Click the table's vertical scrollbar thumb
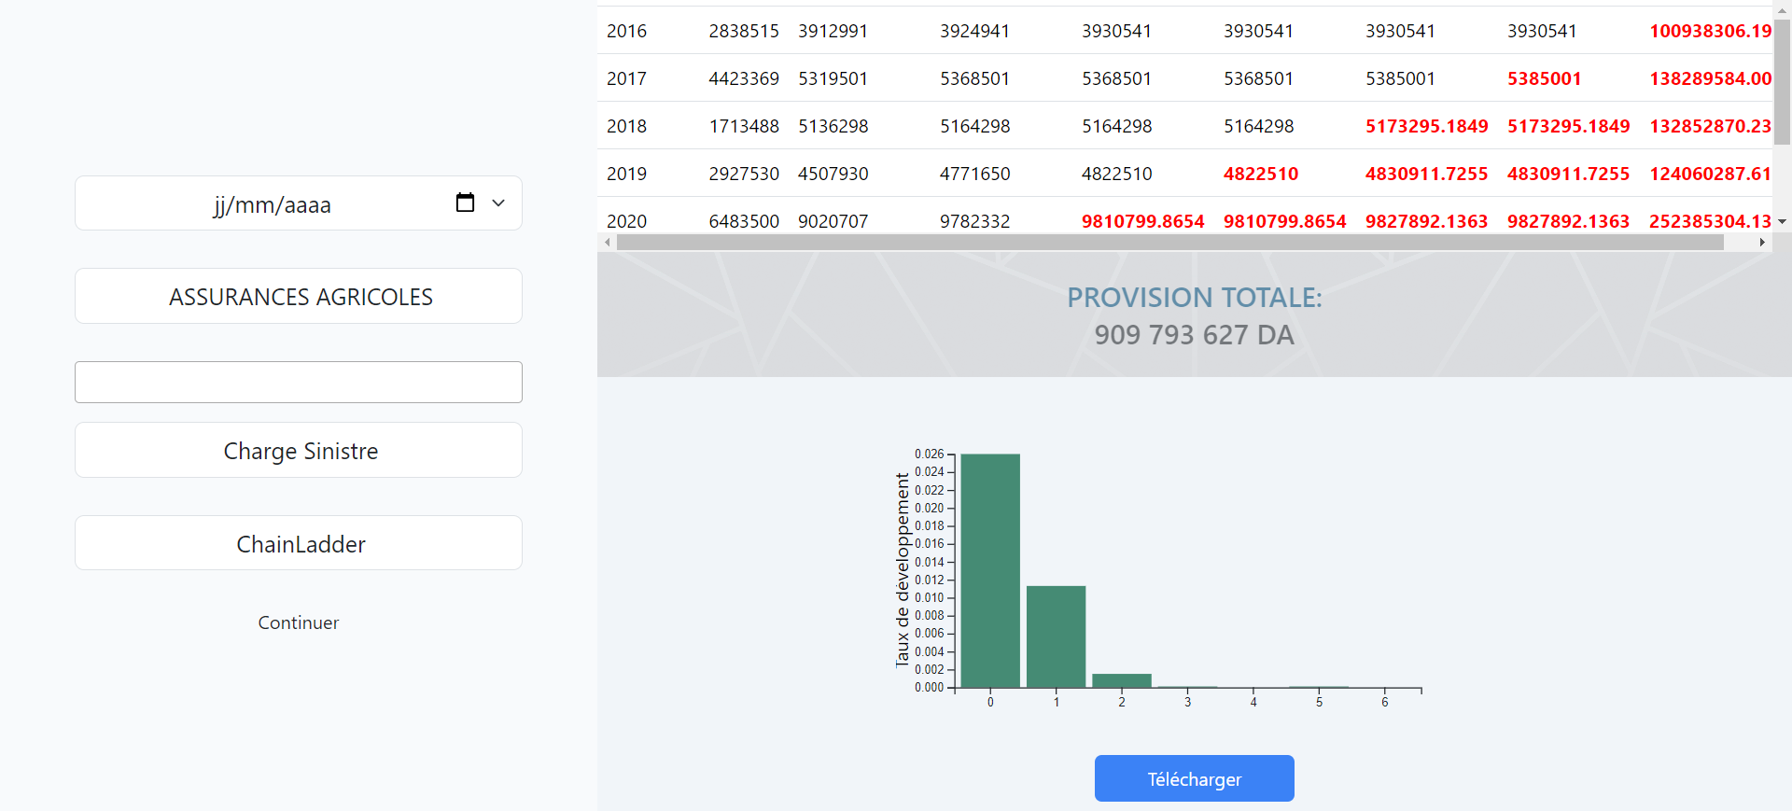The width and height of the screenshot is (1792, 811). (x=1782, y=82)
